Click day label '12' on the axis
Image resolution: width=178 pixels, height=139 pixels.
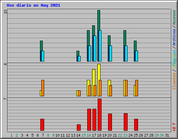(x=68, y=135)
